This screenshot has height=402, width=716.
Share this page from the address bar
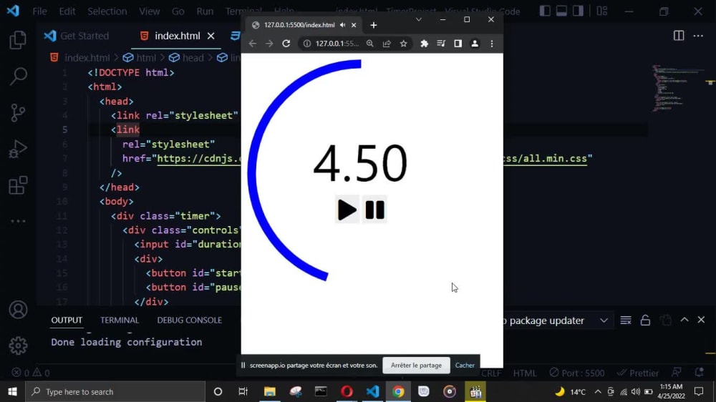coord(387,44)
